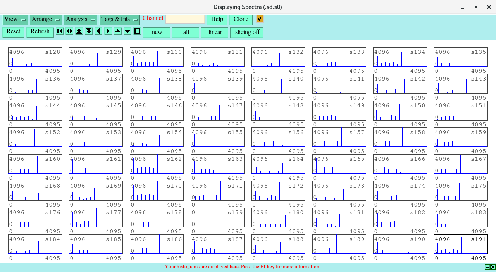Focus the Channel input field
Image resolution: width=496 pixels, height=272 pixels.
(185, 19)
